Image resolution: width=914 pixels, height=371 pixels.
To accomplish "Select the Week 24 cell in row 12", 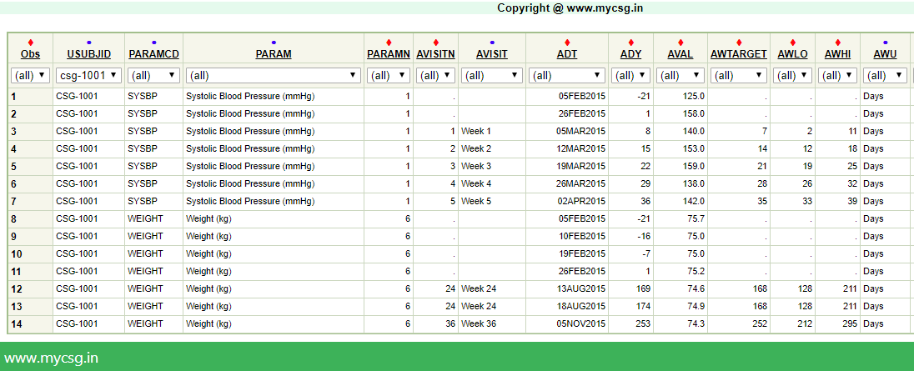I will pos(479,288).
